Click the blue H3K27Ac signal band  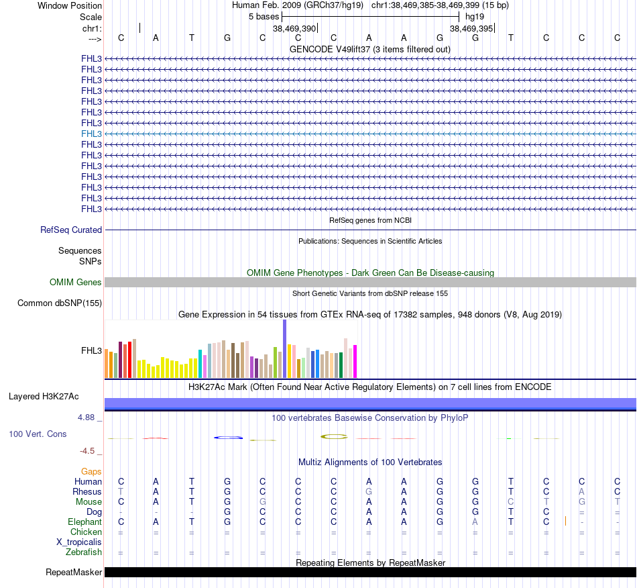pos(370,404)
